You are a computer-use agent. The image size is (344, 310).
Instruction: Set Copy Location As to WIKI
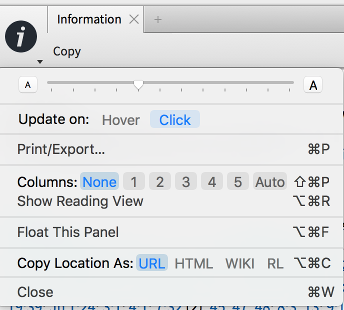click(240, 263)
